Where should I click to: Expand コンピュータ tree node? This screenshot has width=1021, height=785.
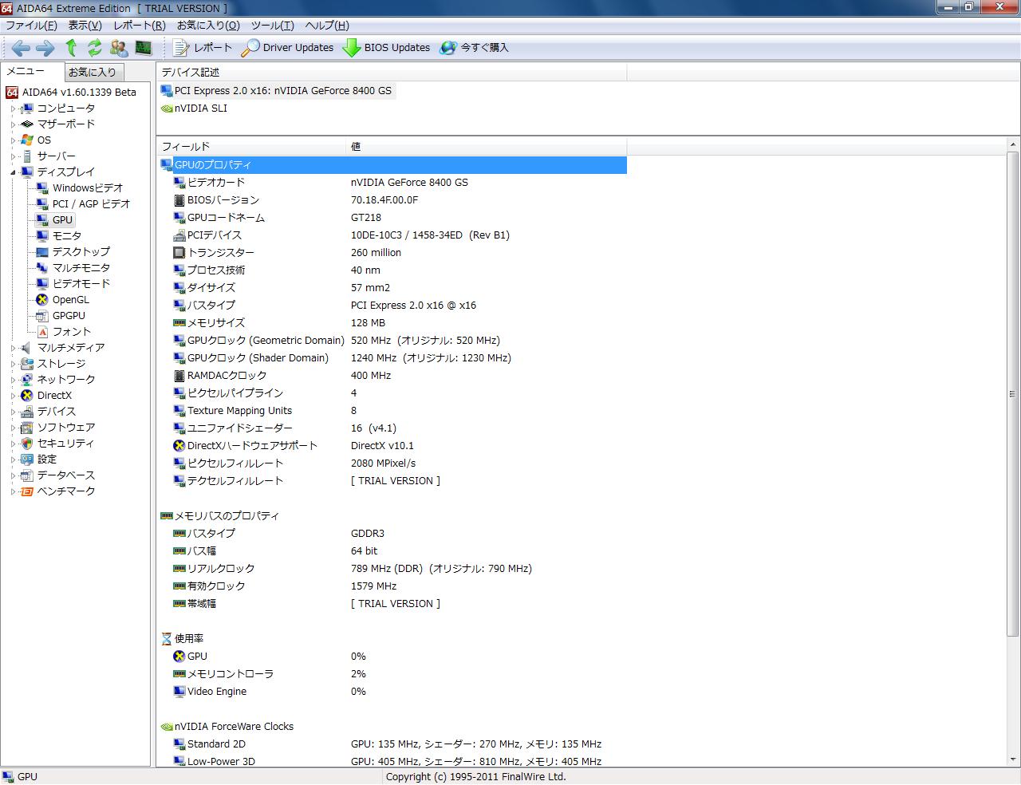click(13, 108)
